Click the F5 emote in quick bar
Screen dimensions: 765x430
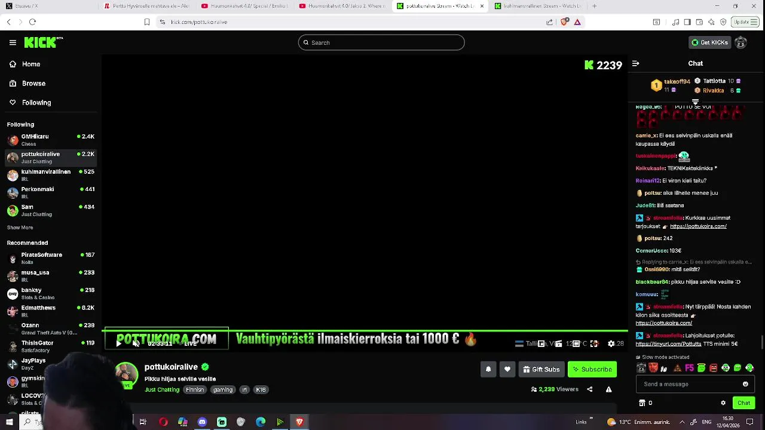(689, 368)
